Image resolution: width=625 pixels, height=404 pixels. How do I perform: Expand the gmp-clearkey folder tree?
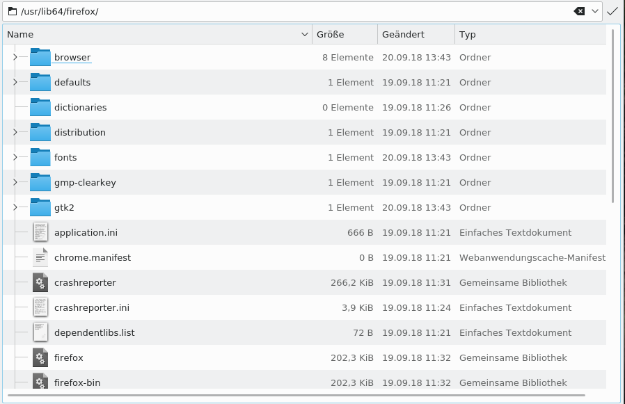tap(15, 182)
